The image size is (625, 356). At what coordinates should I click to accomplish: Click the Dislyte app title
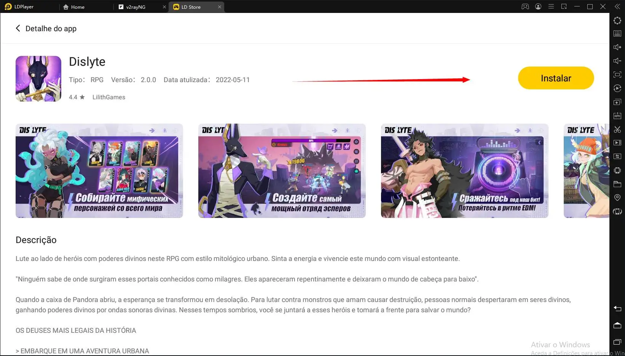pyautogui.click(x=87, y=62)
